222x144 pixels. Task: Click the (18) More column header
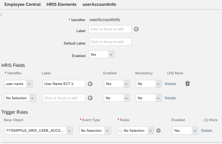point(175,73)
